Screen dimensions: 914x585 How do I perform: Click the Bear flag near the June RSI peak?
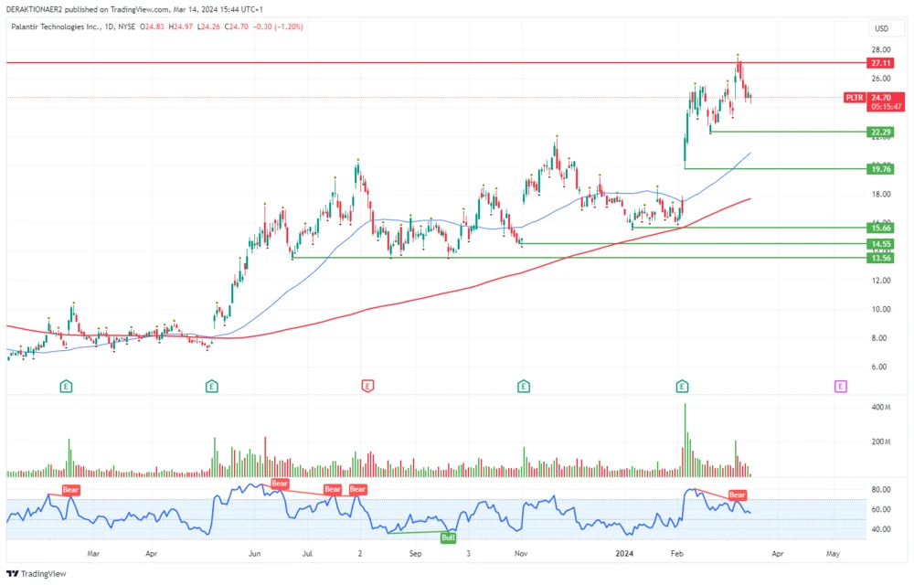[279, 484]
